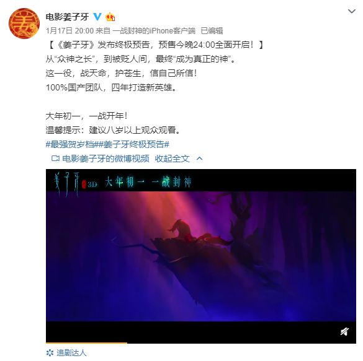
Task: Open the 追剧达人 tag link
Action: (x=71, y=353)
